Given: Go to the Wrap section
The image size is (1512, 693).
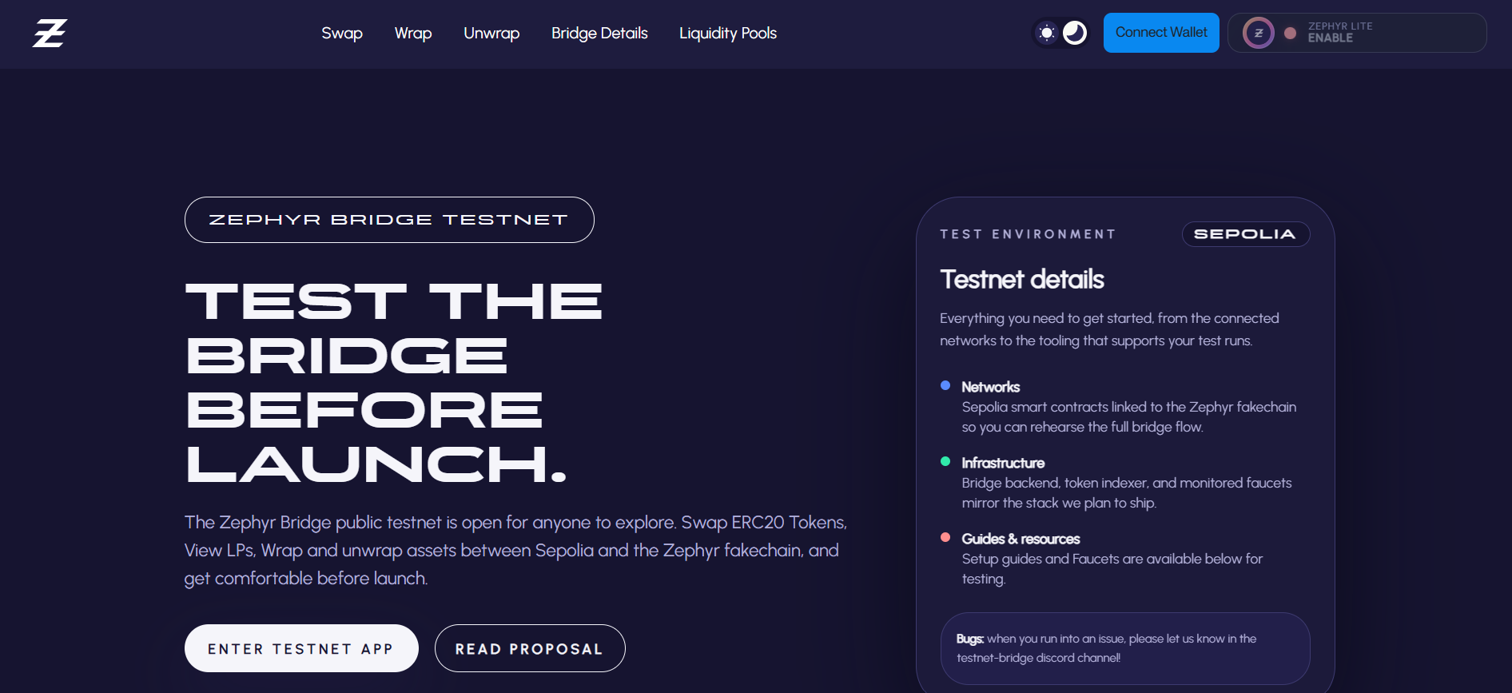Looking at the screenshot, I should (x=412, y=33).
